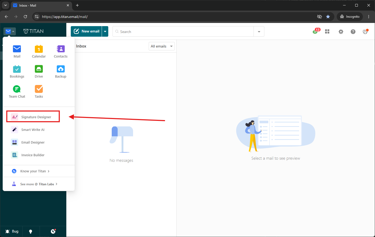Open the All emails filter dropdown

[x=162, y=46]
